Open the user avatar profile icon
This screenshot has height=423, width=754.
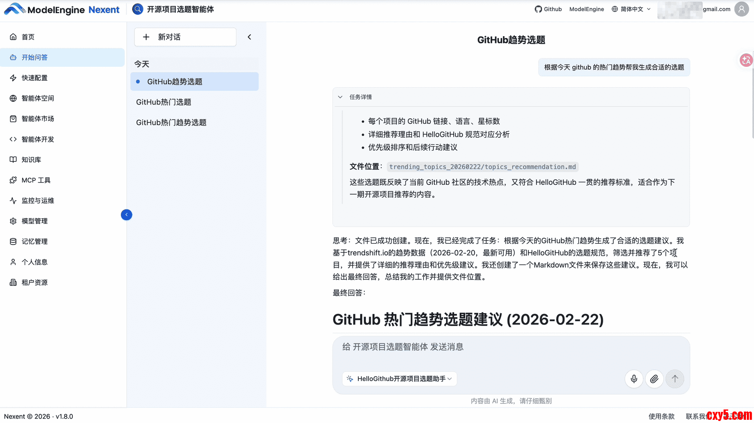click(x=741, y=9)
